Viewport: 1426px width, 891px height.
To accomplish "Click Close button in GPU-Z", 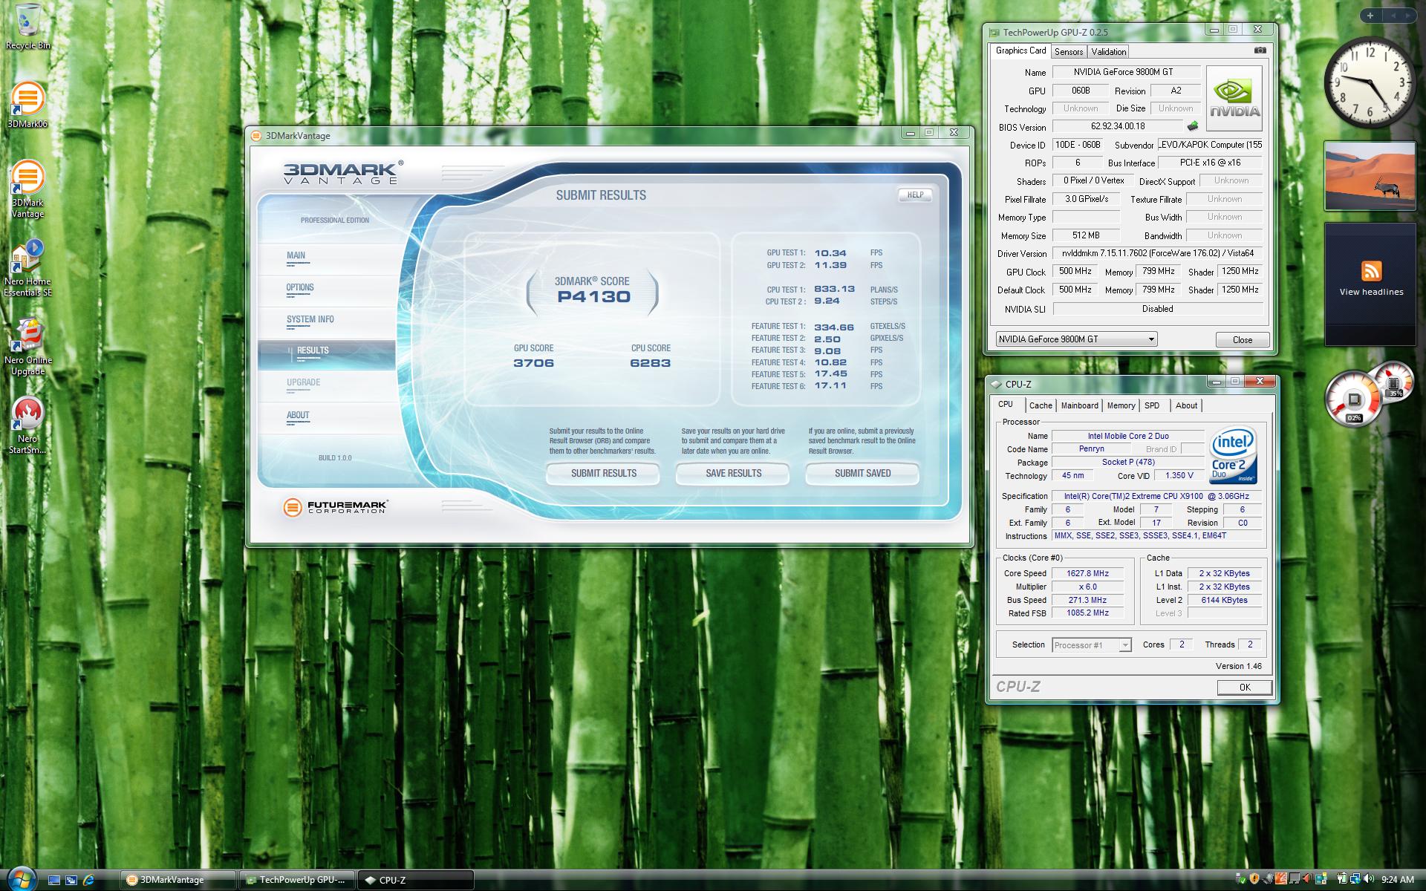I will click(x=1242, y=339).
